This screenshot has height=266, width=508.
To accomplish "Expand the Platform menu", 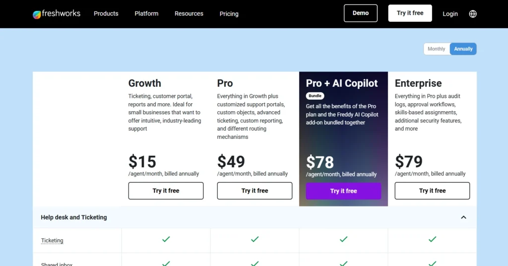I will point(146,13).
